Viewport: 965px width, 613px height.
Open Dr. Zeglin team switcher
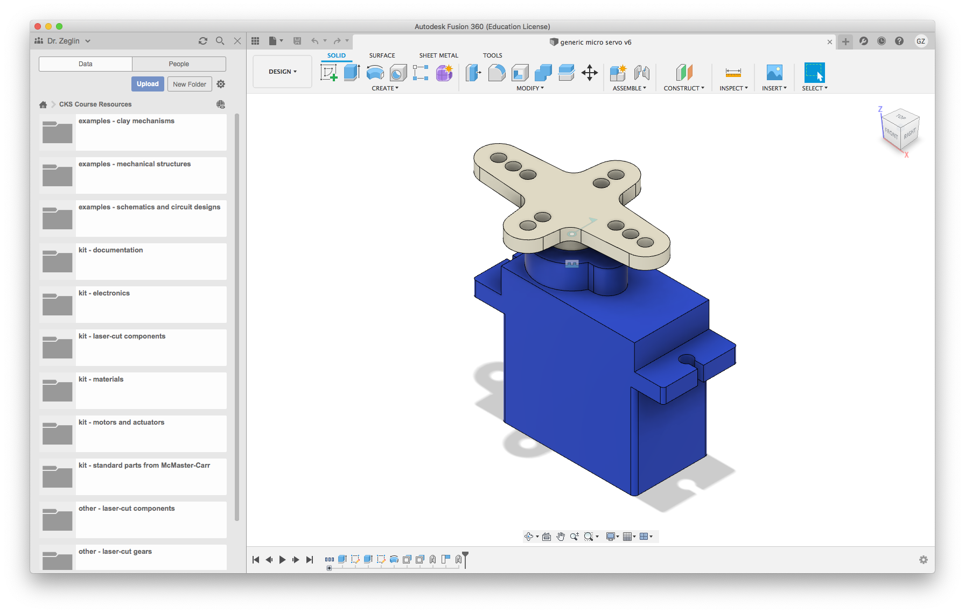coord(62,41)
